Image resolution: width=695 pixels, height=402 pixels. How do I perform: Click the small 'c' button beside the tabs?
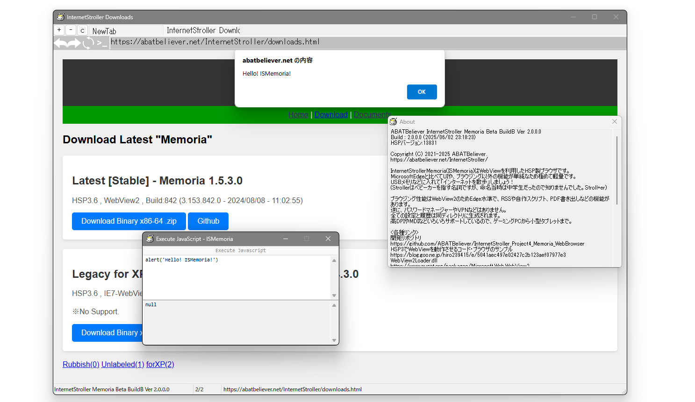[82, 30]
